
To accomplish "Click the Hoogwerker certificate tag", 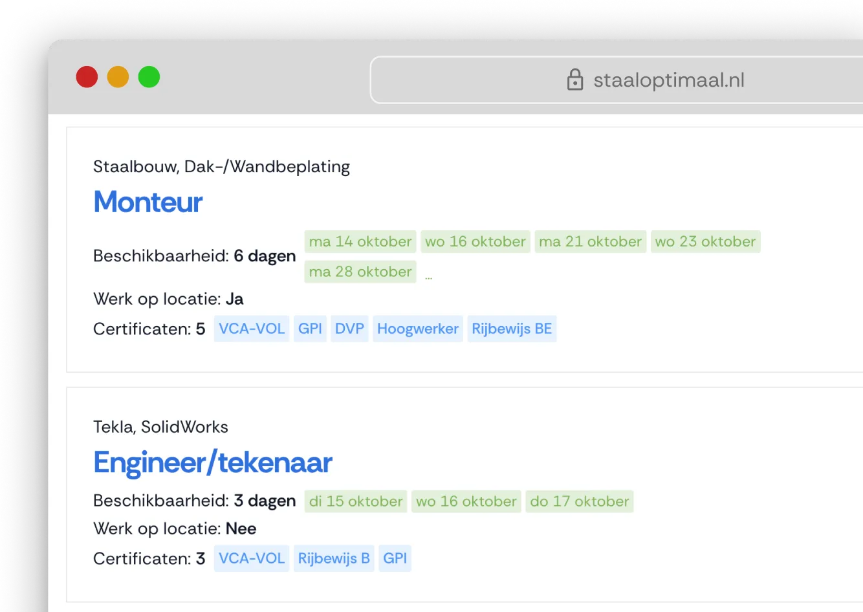I will coord(417,329).
